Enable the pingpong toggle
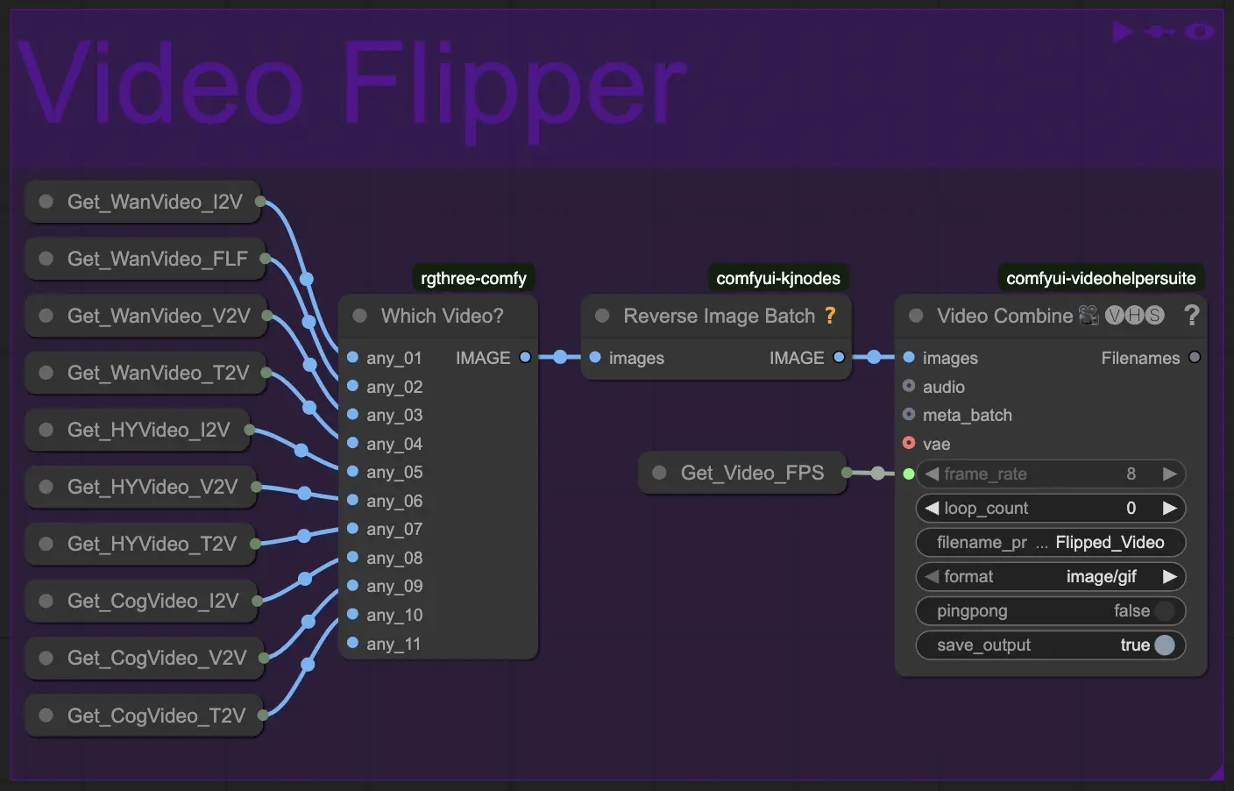The image size is (1234, 791). (1164, 611)
